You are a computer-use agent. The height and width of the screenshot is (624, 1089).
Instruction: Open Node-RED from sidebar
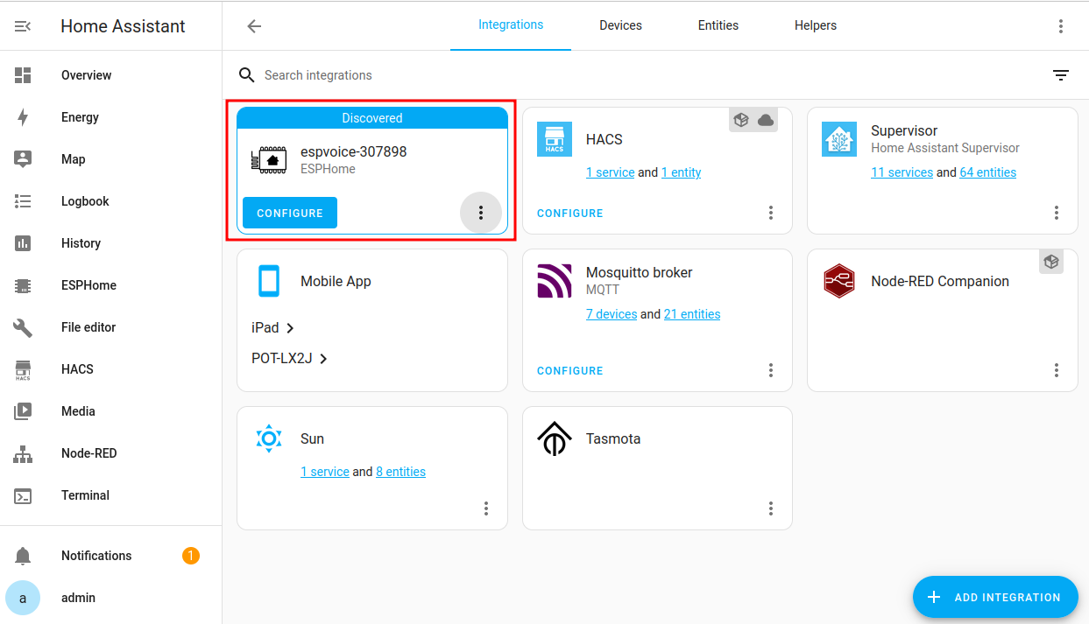pos(110,453)
